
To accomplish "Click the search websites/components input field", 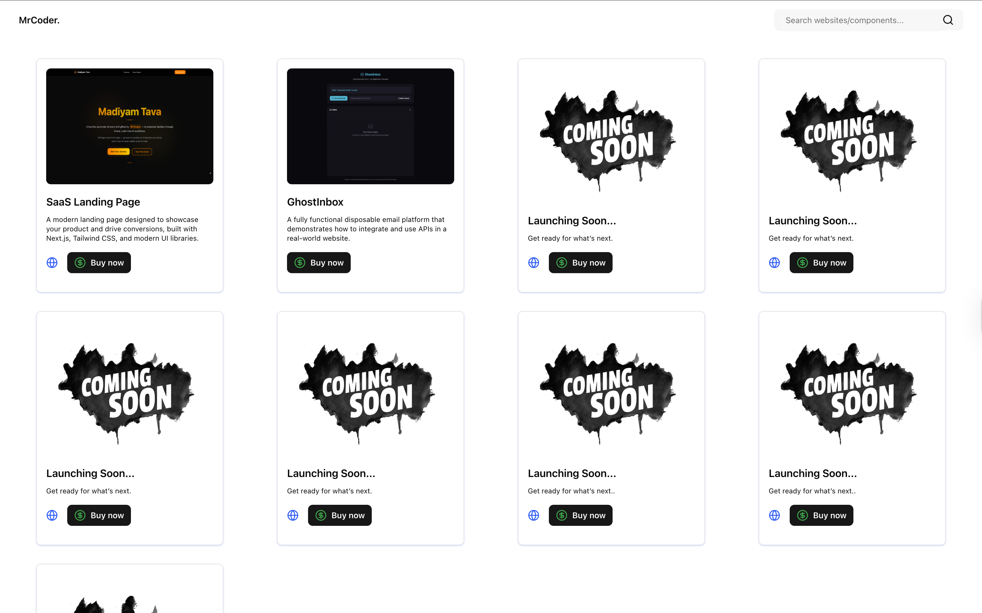I will [x=851, y=20].
